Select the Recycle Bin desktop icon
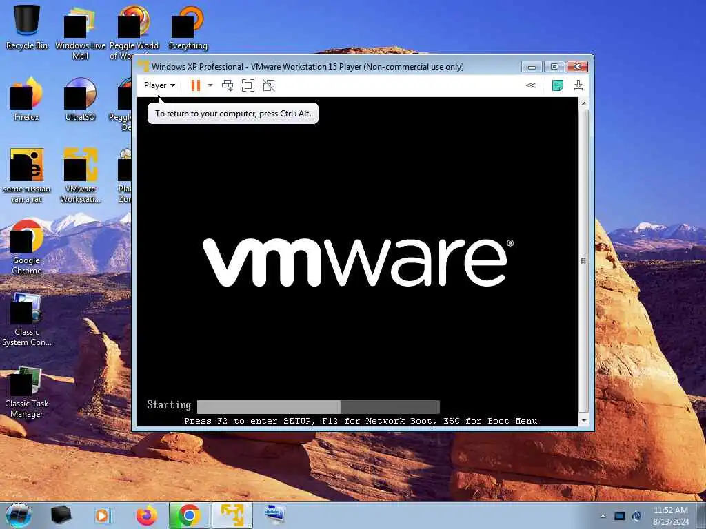Image resolution: width=706 pixels, height=529 pixels. click(x=27, y=27)
